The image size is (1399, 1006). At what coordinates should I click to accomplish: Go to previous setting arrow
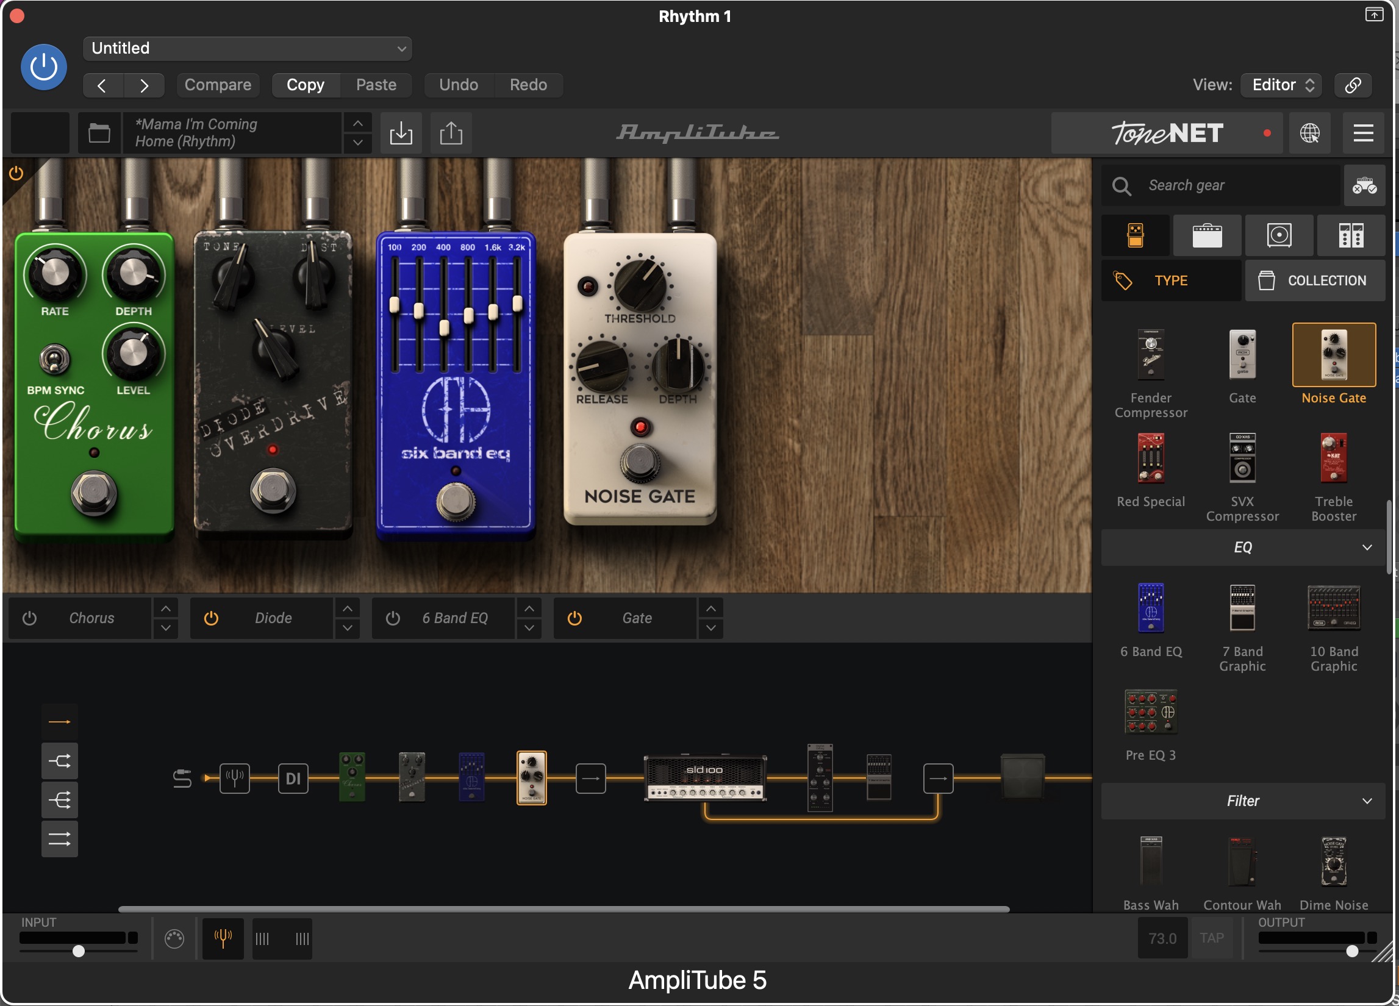click(x=102, y=85)
